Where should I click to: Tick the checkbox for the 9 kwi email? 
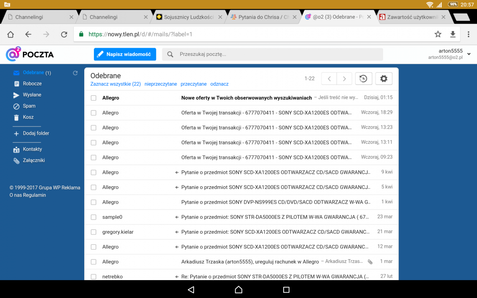point(94,172)
